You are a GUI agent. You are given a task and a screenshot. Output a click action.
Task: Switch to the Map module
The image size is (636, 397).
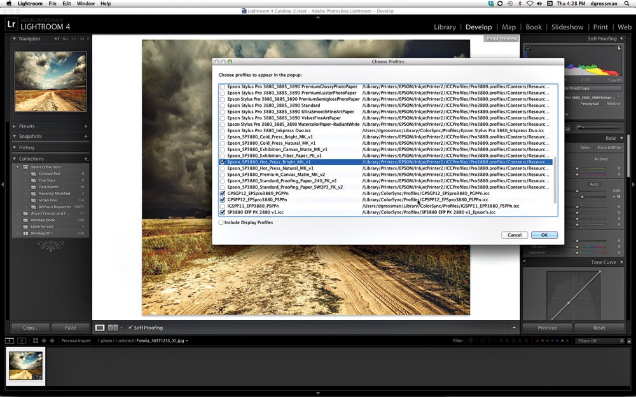pyautogui.click(x=509, y=27)
